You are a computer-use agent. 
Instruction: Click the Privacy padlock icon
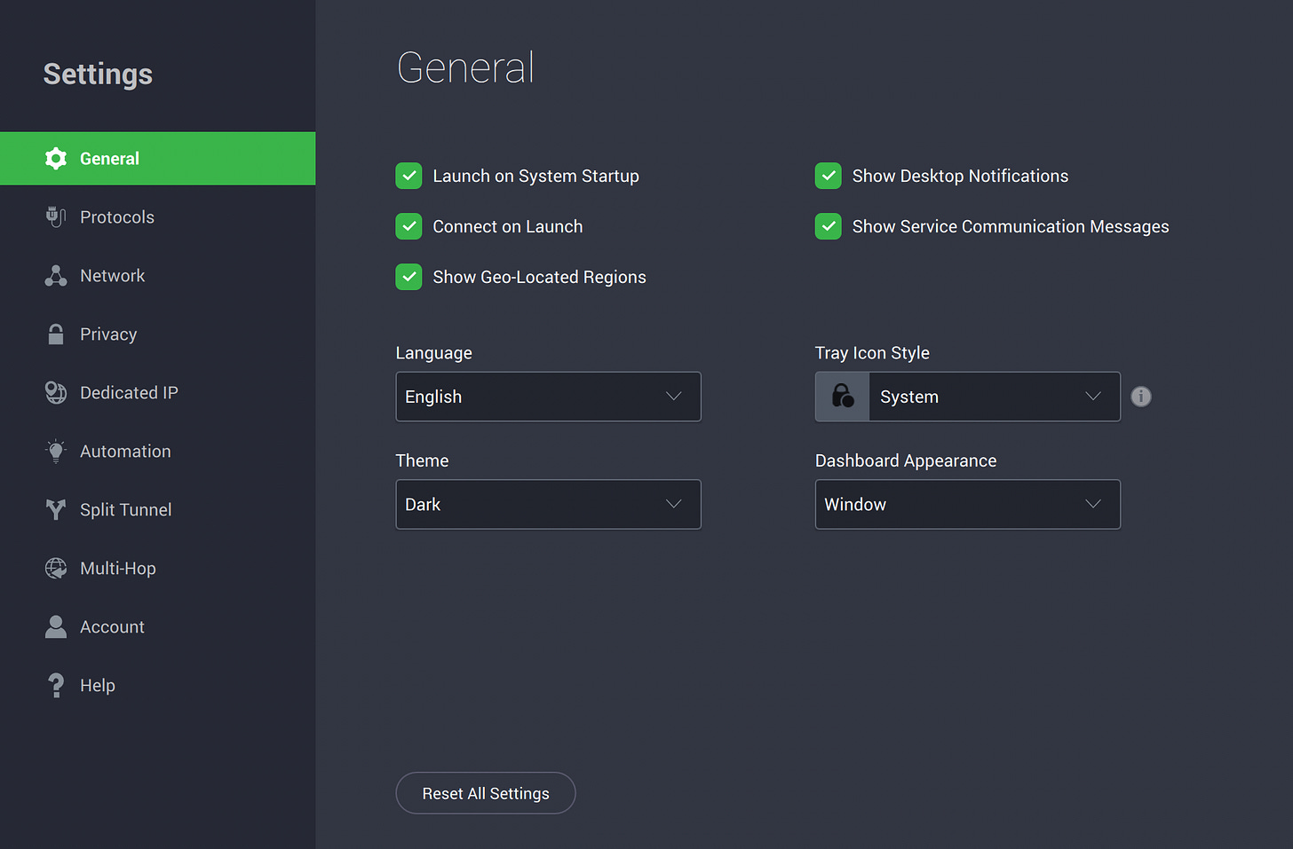click(56, 334)
